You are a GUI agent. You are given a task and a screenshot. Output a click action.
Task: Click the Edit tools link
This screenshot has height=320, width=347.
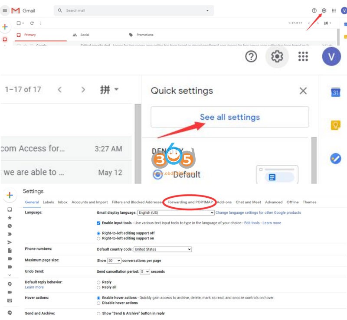point(252,223)
